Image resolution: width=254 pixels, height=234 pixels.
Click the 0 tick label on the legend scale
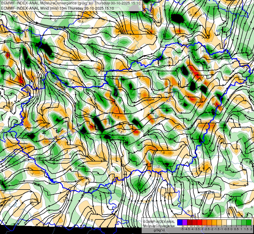[231, 229]
